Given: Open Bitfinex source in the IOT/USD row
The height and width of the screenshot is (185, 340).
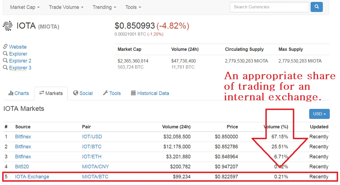Looking at the screenshot, I should click(23, 137).
